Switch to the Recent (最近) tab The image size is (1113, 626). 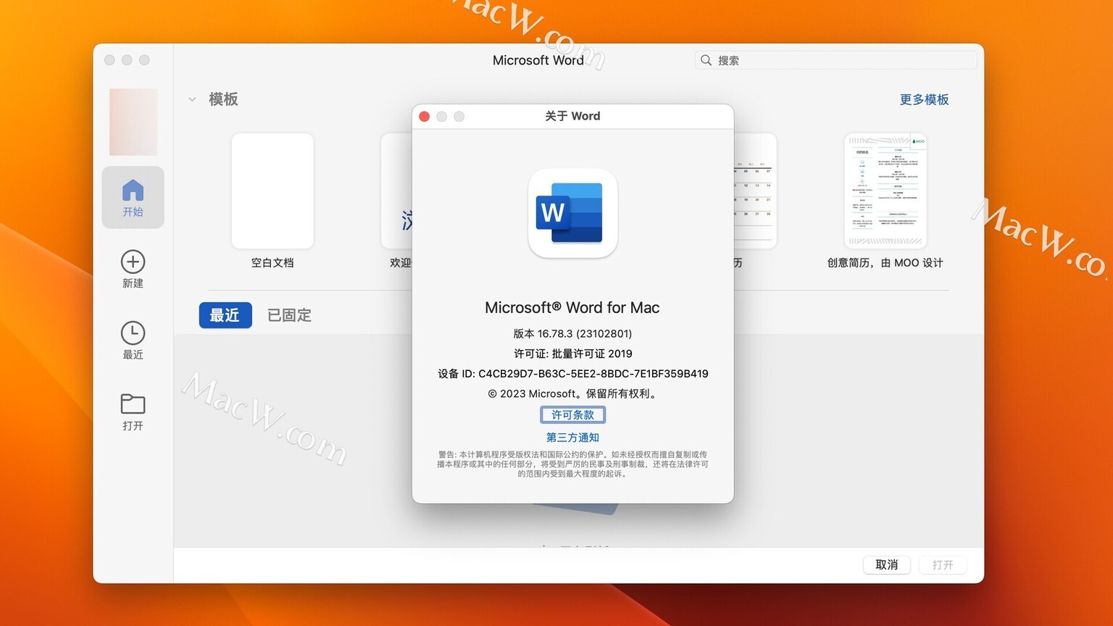tap(225, 315)
